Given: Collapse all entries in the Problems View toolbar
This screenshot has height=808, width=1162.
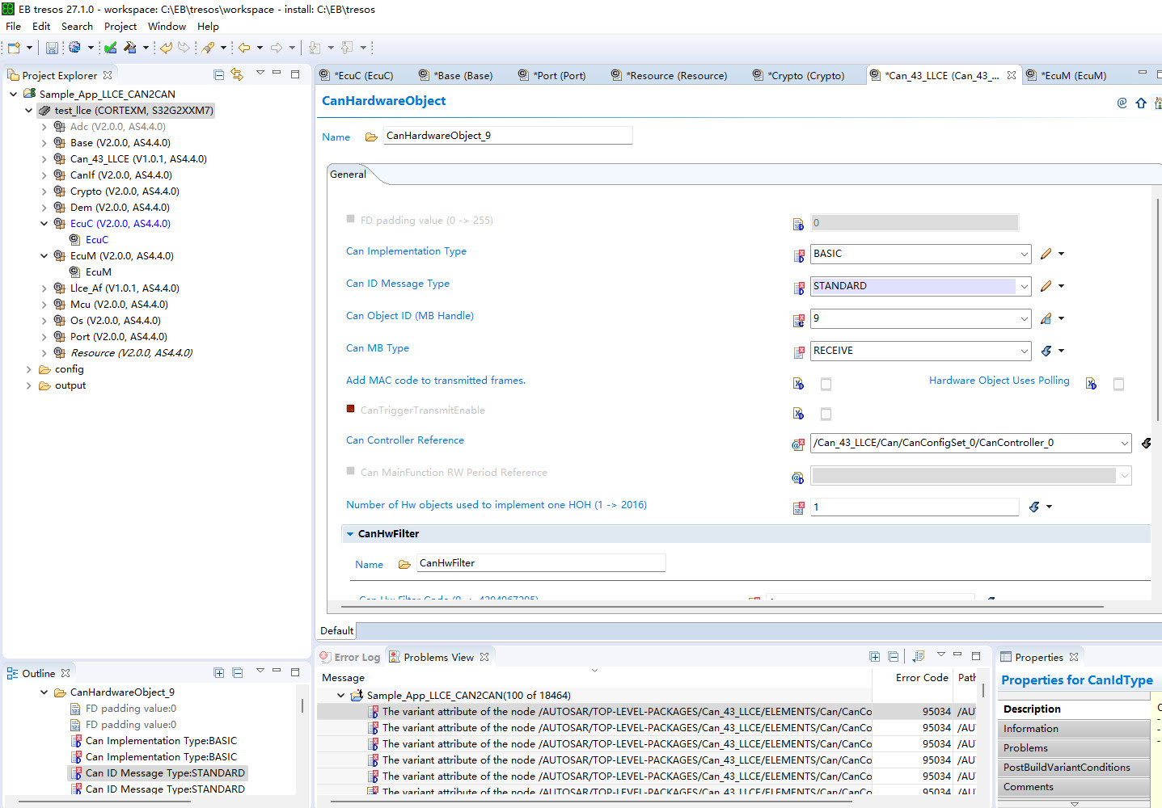Looking at the screenshot, I should click(893, 656).
